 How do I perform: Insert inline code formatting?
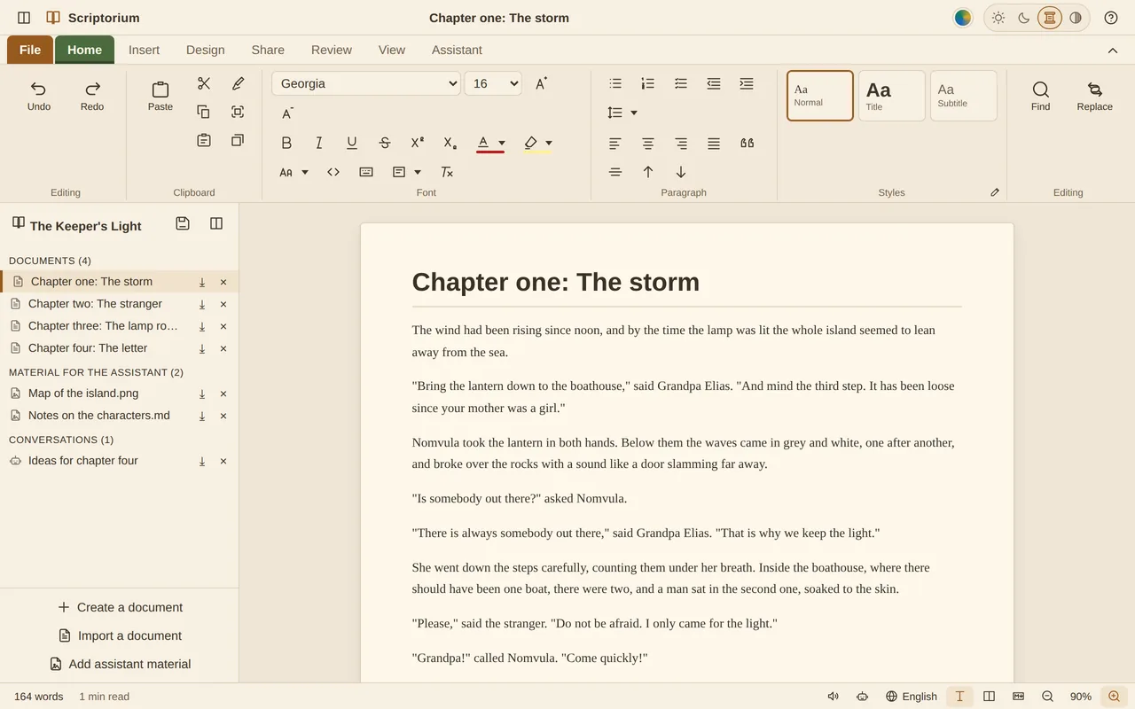pyautogui.click(x=333, y=172)
